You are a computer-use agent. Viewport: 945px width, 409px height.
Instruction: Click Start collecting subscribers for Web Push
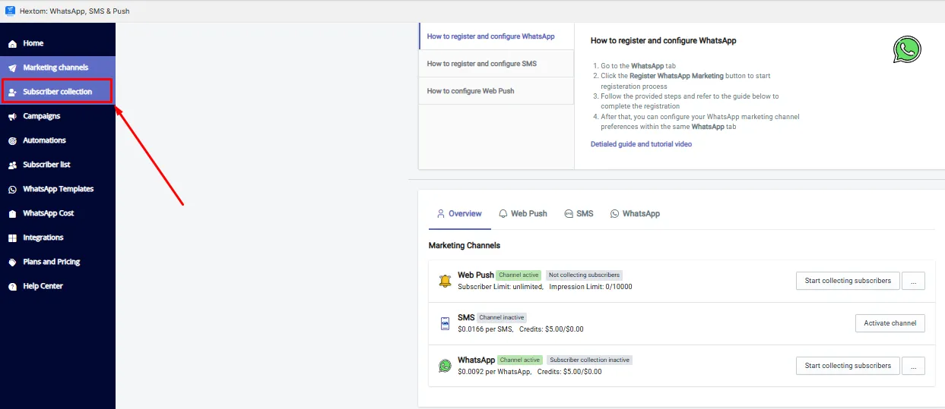848,281
